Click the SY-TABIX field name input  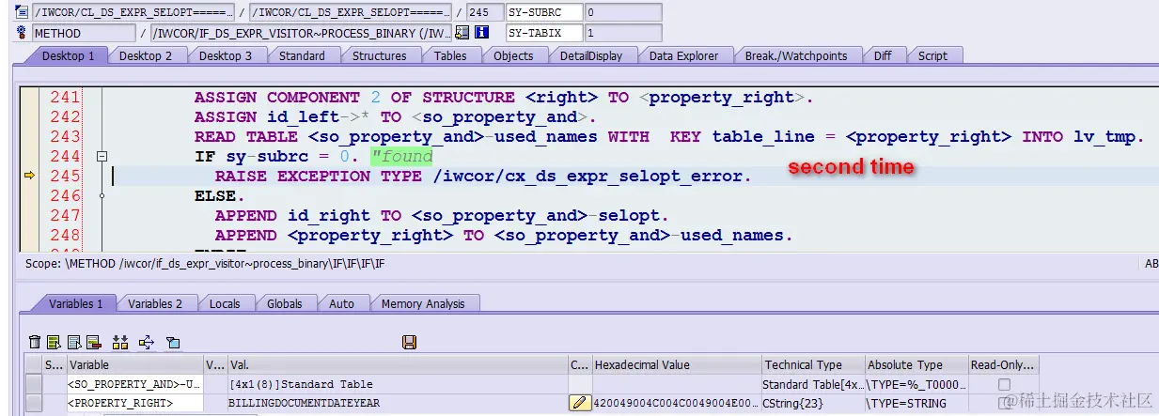(543, 33)
